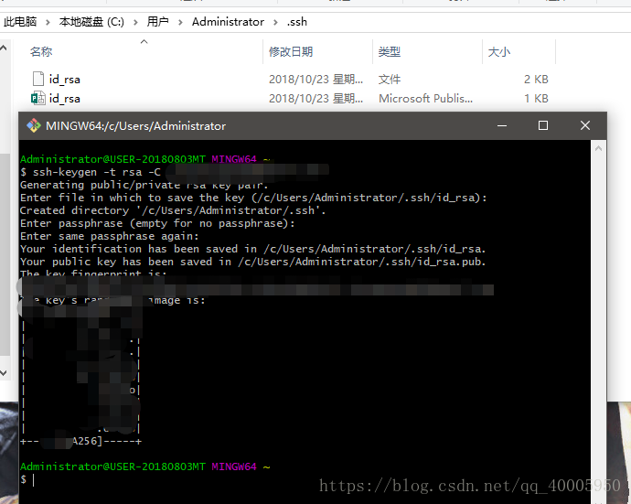Screen dimensions: 631x504
Task: Close the MINGW64 terminal window
Action: point(585,125)
